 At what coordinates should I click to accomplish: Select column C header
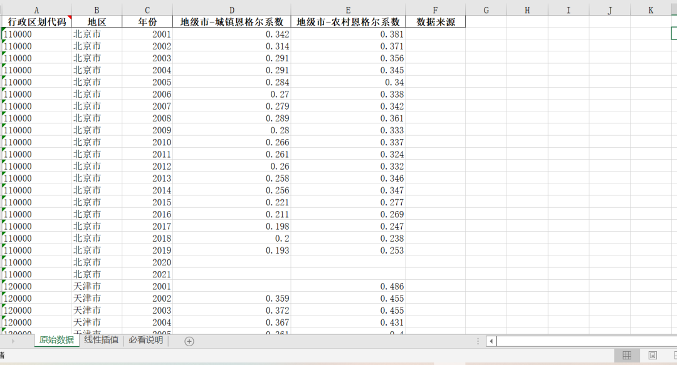(147, 11)
